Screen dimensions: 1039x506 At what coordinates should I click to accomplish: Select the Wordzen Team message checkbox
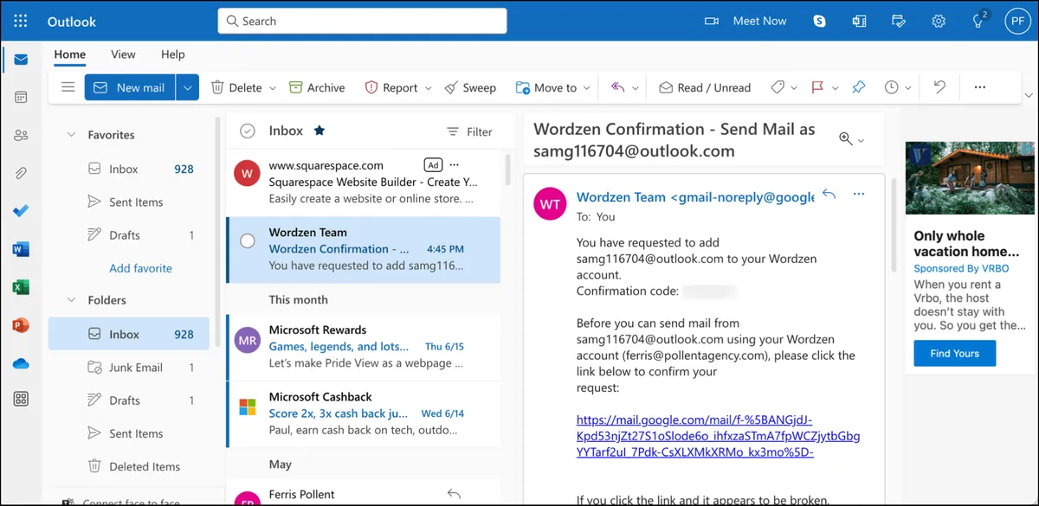pos(248,240)
